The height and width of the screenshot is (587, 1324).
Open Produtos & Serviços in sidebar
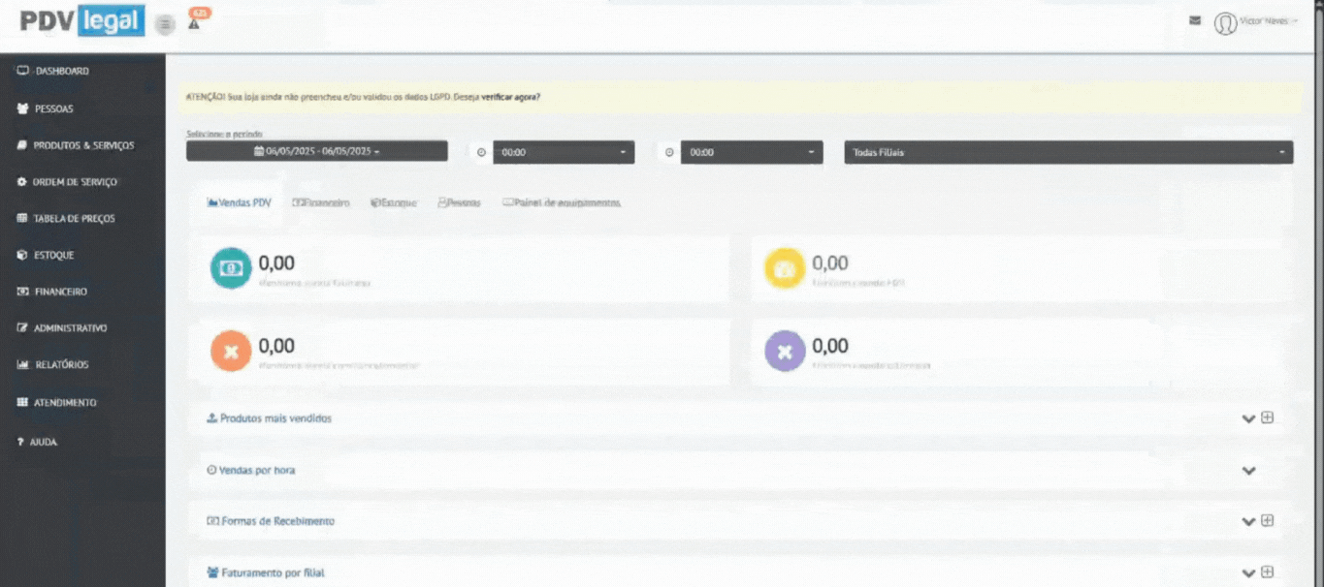click(x=83, y=145)
